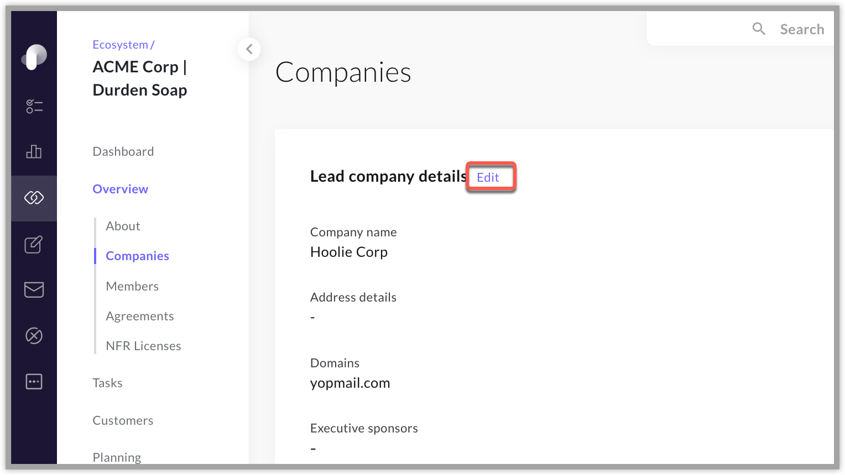
Task: Open the edit note pencil icon in sidebar
Action: point(34,244)
